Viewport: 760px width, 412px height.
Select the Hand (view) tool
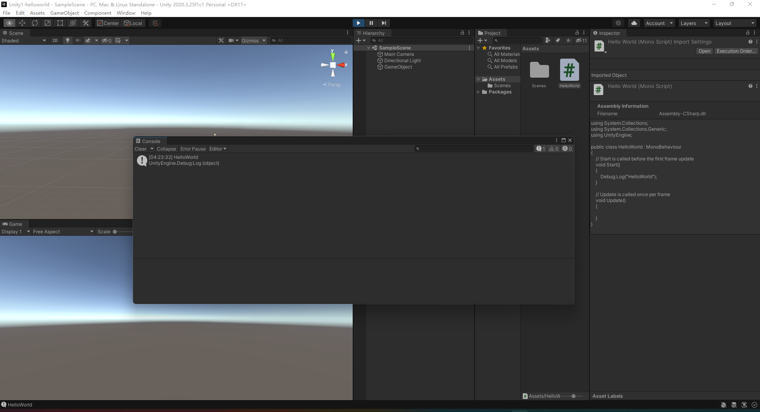9,23
